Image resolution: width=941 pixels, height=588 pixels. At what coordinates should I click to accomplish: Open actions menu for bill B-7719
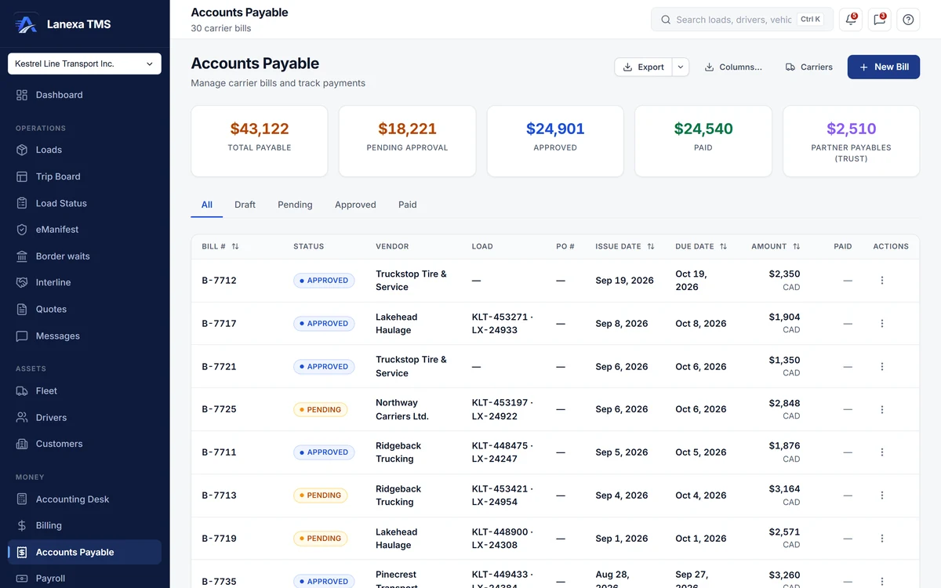click(x=882, y=539)
